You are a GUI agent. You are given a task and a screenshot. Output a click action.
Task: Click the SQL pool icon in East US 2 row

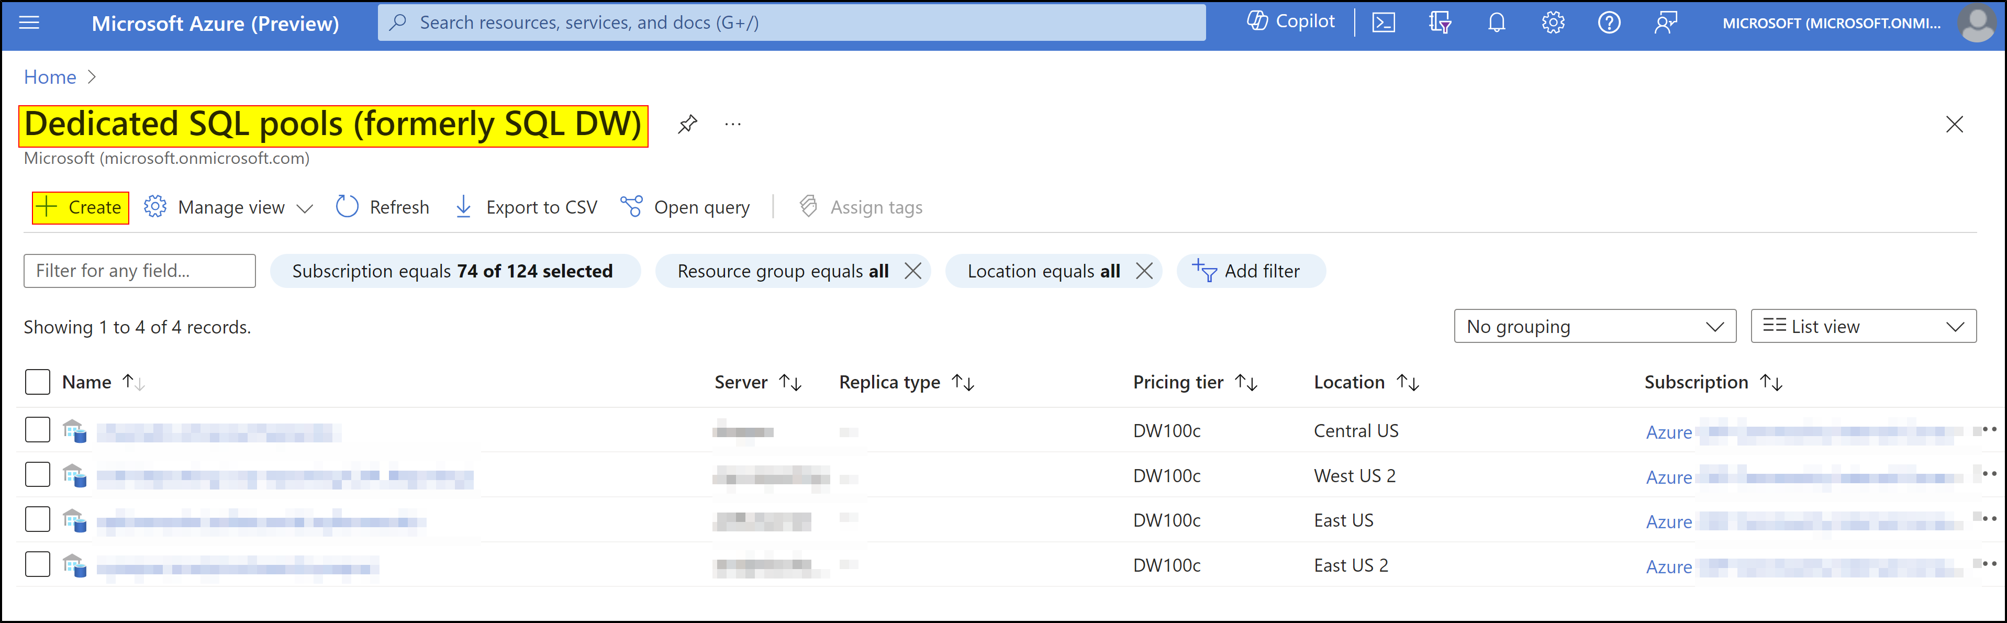click(75, 565)
